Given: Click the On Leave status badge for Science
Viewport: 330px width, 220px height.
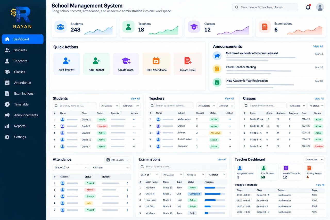Looking at the screenshot, I should pyautogui.click(x=216, y=133).
